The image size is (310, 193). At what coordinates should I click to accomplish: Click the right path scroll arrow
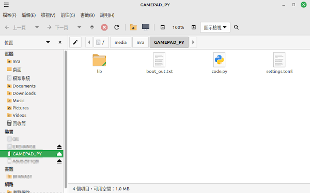pos(193,42)
